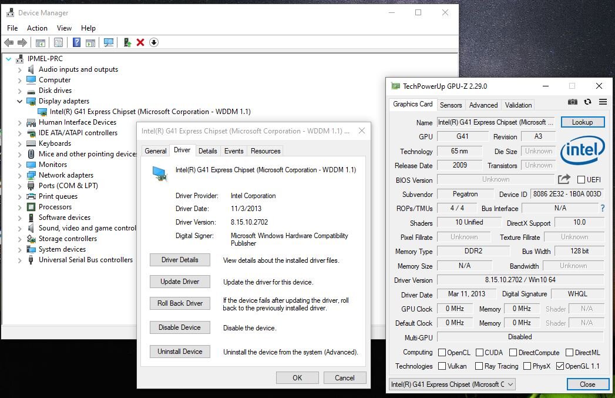Expand Audio inputs and outputs
The width and height of the screenshot is (615, 398).
pyautogui.click(x=19, y=69)
